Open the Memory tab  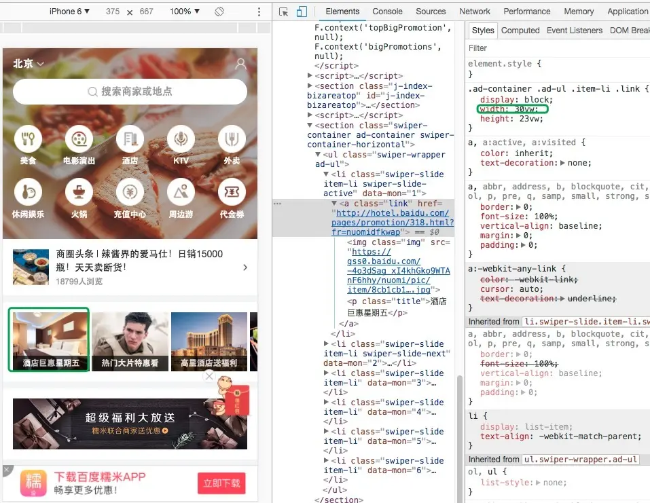click(579, 12)
